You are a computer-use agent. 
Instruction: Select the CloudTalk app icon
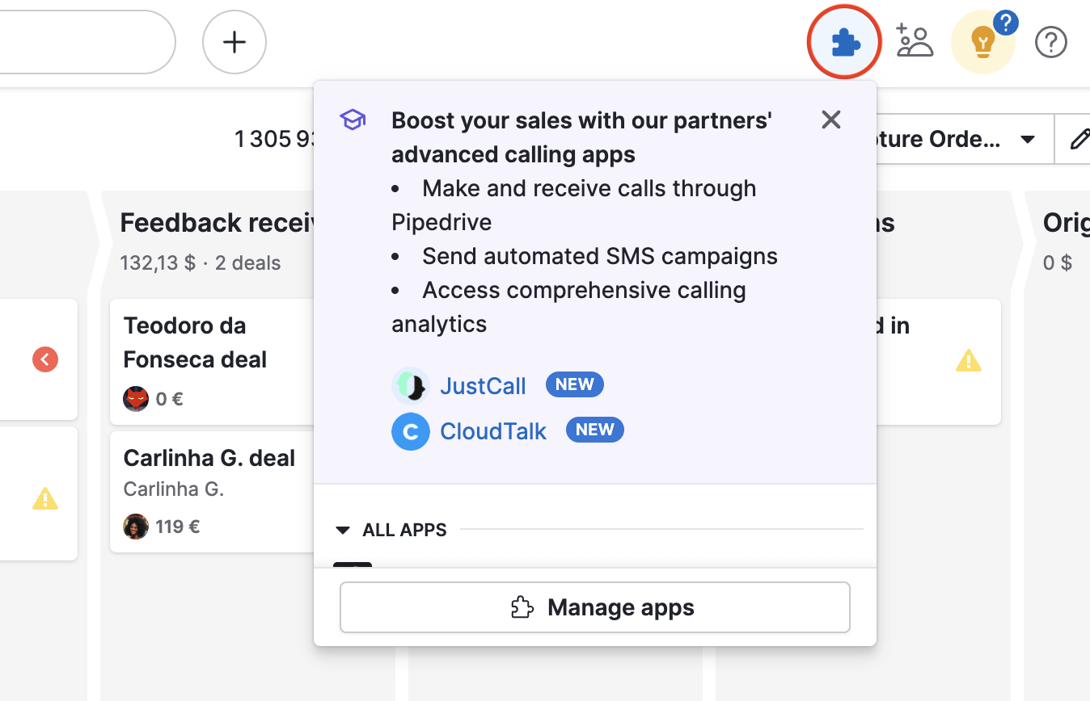(x=411, y=431)
